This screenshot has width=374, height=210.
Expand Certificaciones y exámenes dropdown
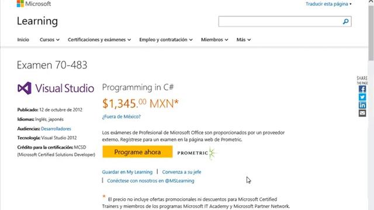[99, 40]
